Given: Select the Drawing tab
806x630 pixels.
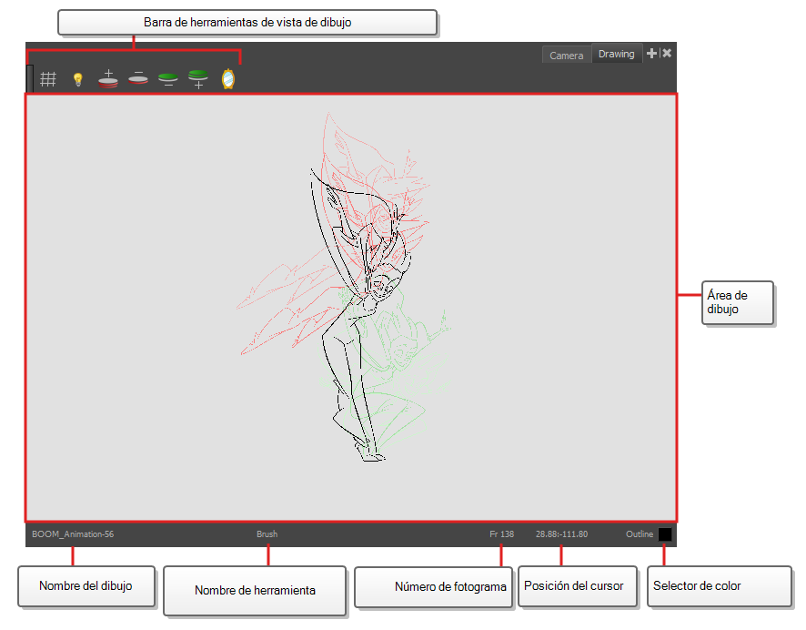Looking at the screenshot, I should coord(616,54).
